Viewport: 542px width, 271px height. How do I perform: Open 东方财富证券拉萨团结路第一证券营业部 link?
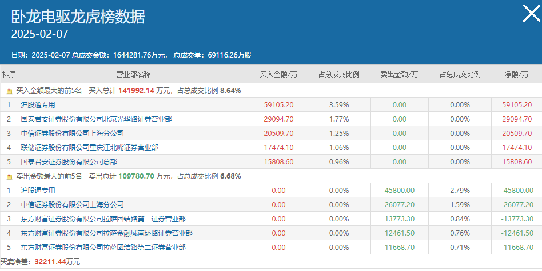[x=103, y=219]
